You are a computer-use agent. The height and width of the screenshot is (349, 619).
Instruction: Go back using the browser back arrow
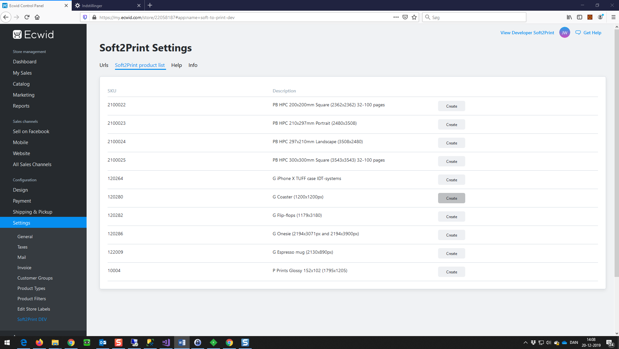(6, 17)
